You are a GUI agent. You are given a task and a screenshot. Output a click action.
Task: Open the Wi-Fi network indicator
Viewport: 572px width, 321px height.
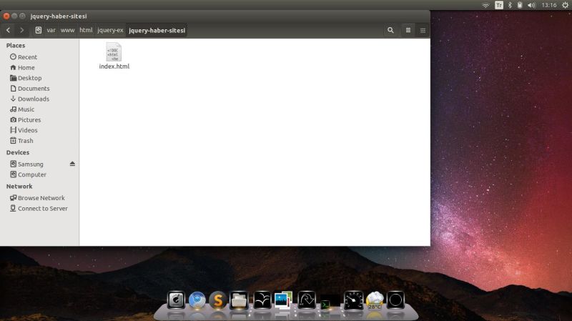[485, 5]
